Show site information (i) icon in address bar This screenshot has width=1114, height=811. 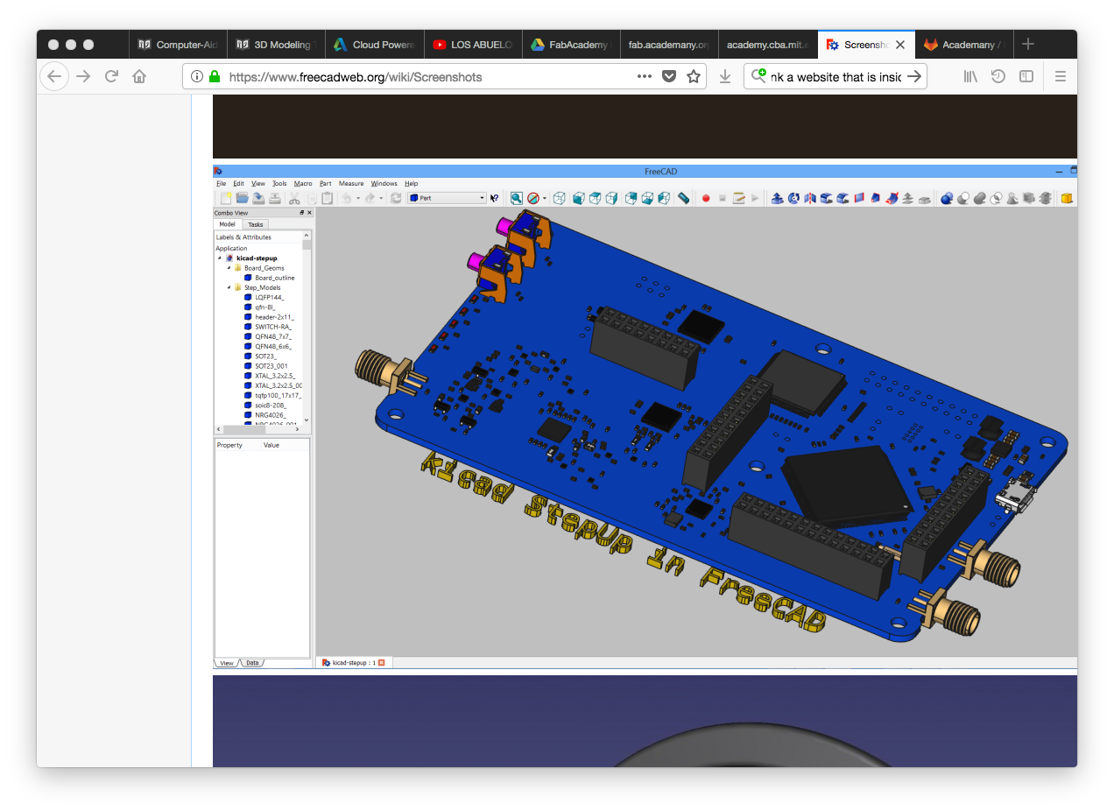click(197, 76)
